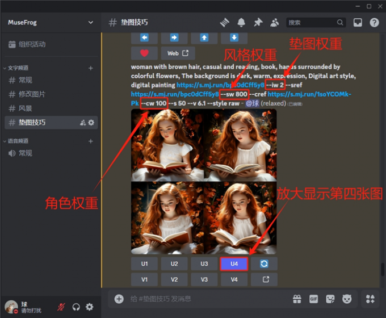
Task: Open the generated four-image grid thumbnail
Action: point(204,182)
